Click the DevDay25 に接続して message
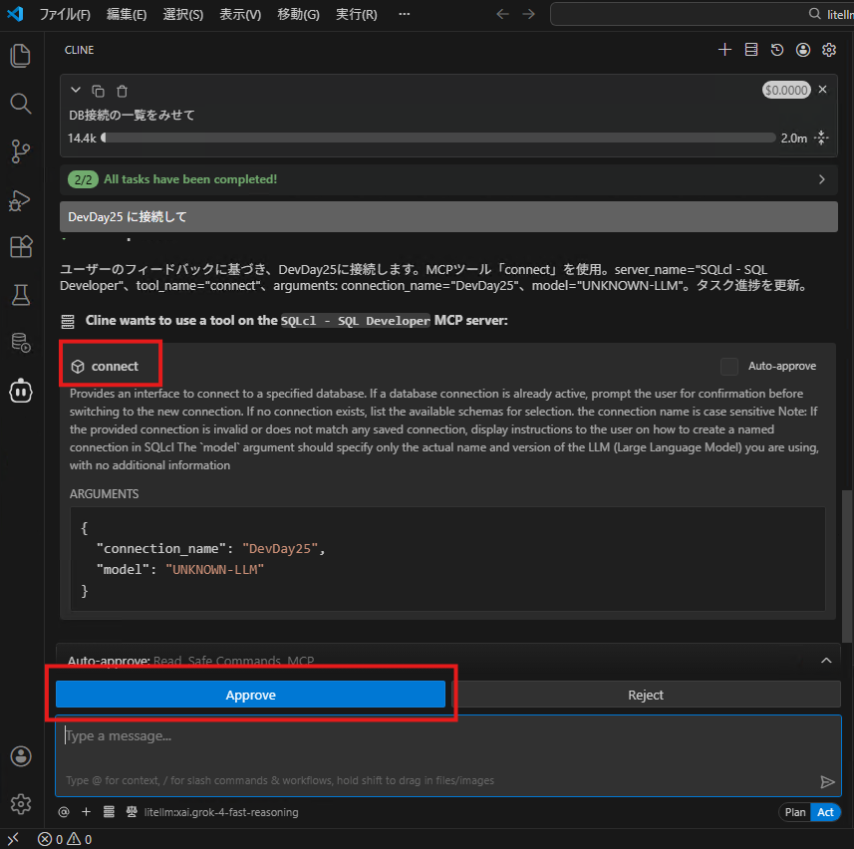The width and height of the screenshot is (854, 849). 448,217
